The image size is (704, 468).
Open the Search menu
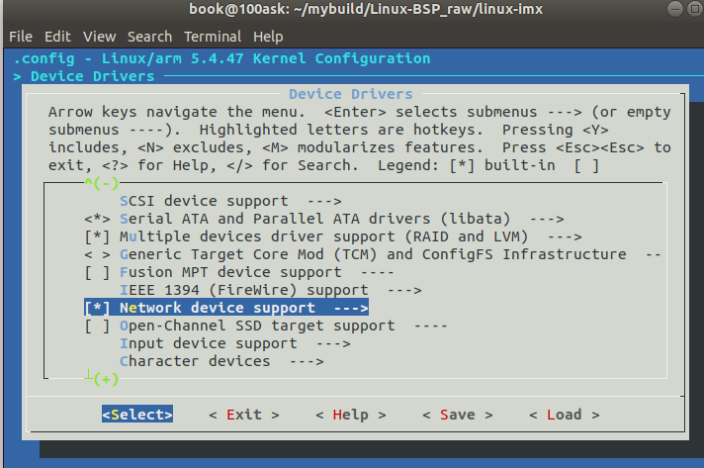(149, 37)
